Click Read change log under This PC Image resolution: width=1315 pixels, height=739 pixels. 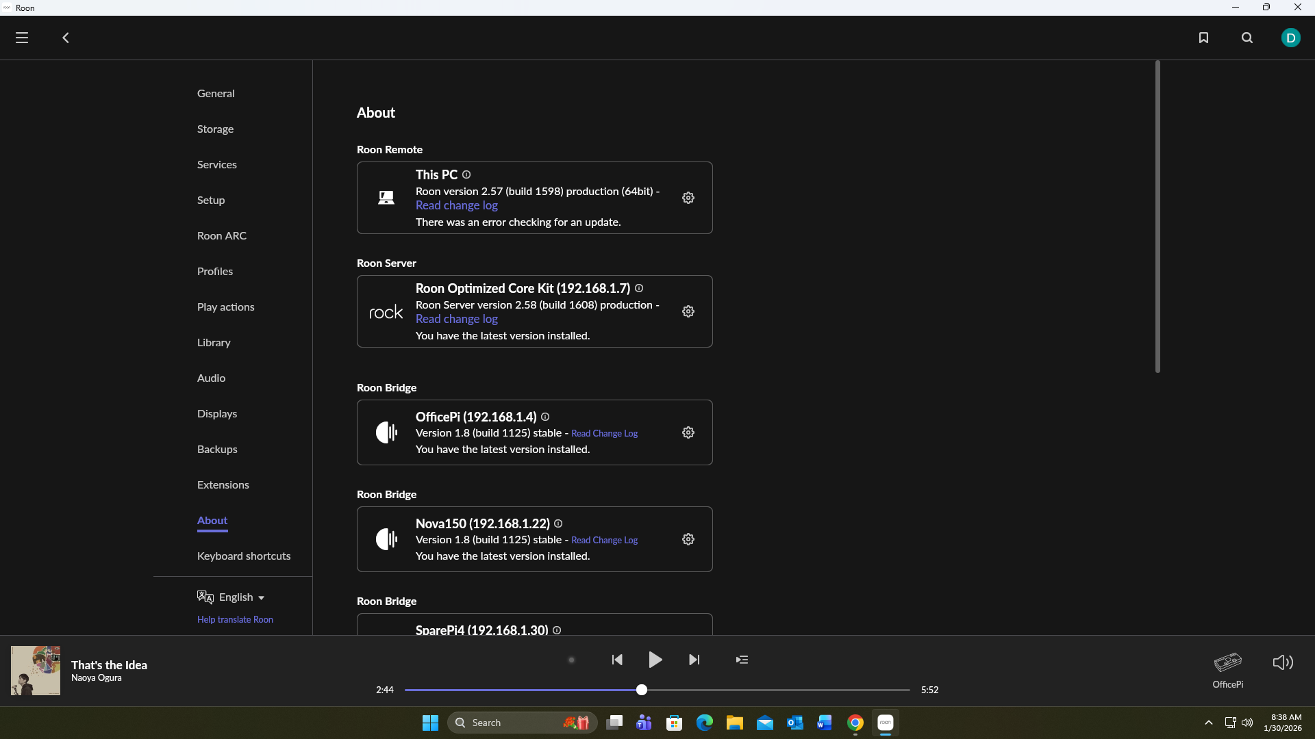coord(456,205)
